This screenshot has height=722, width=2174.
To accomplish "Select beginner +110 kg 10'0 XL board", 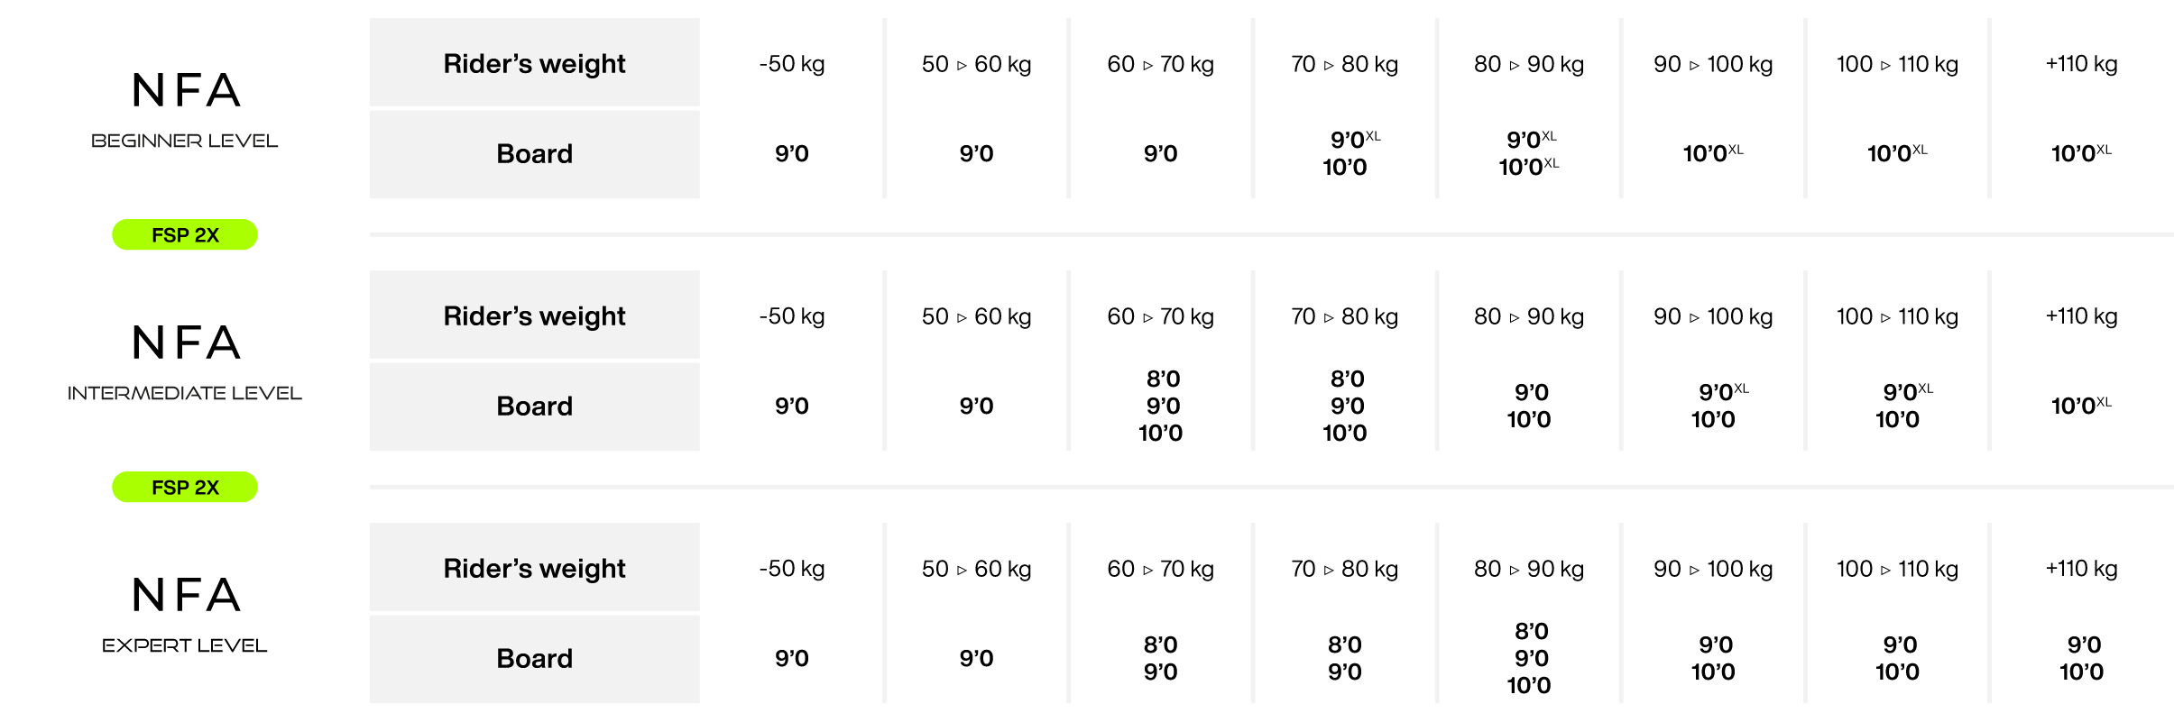I will point(2081,153).
